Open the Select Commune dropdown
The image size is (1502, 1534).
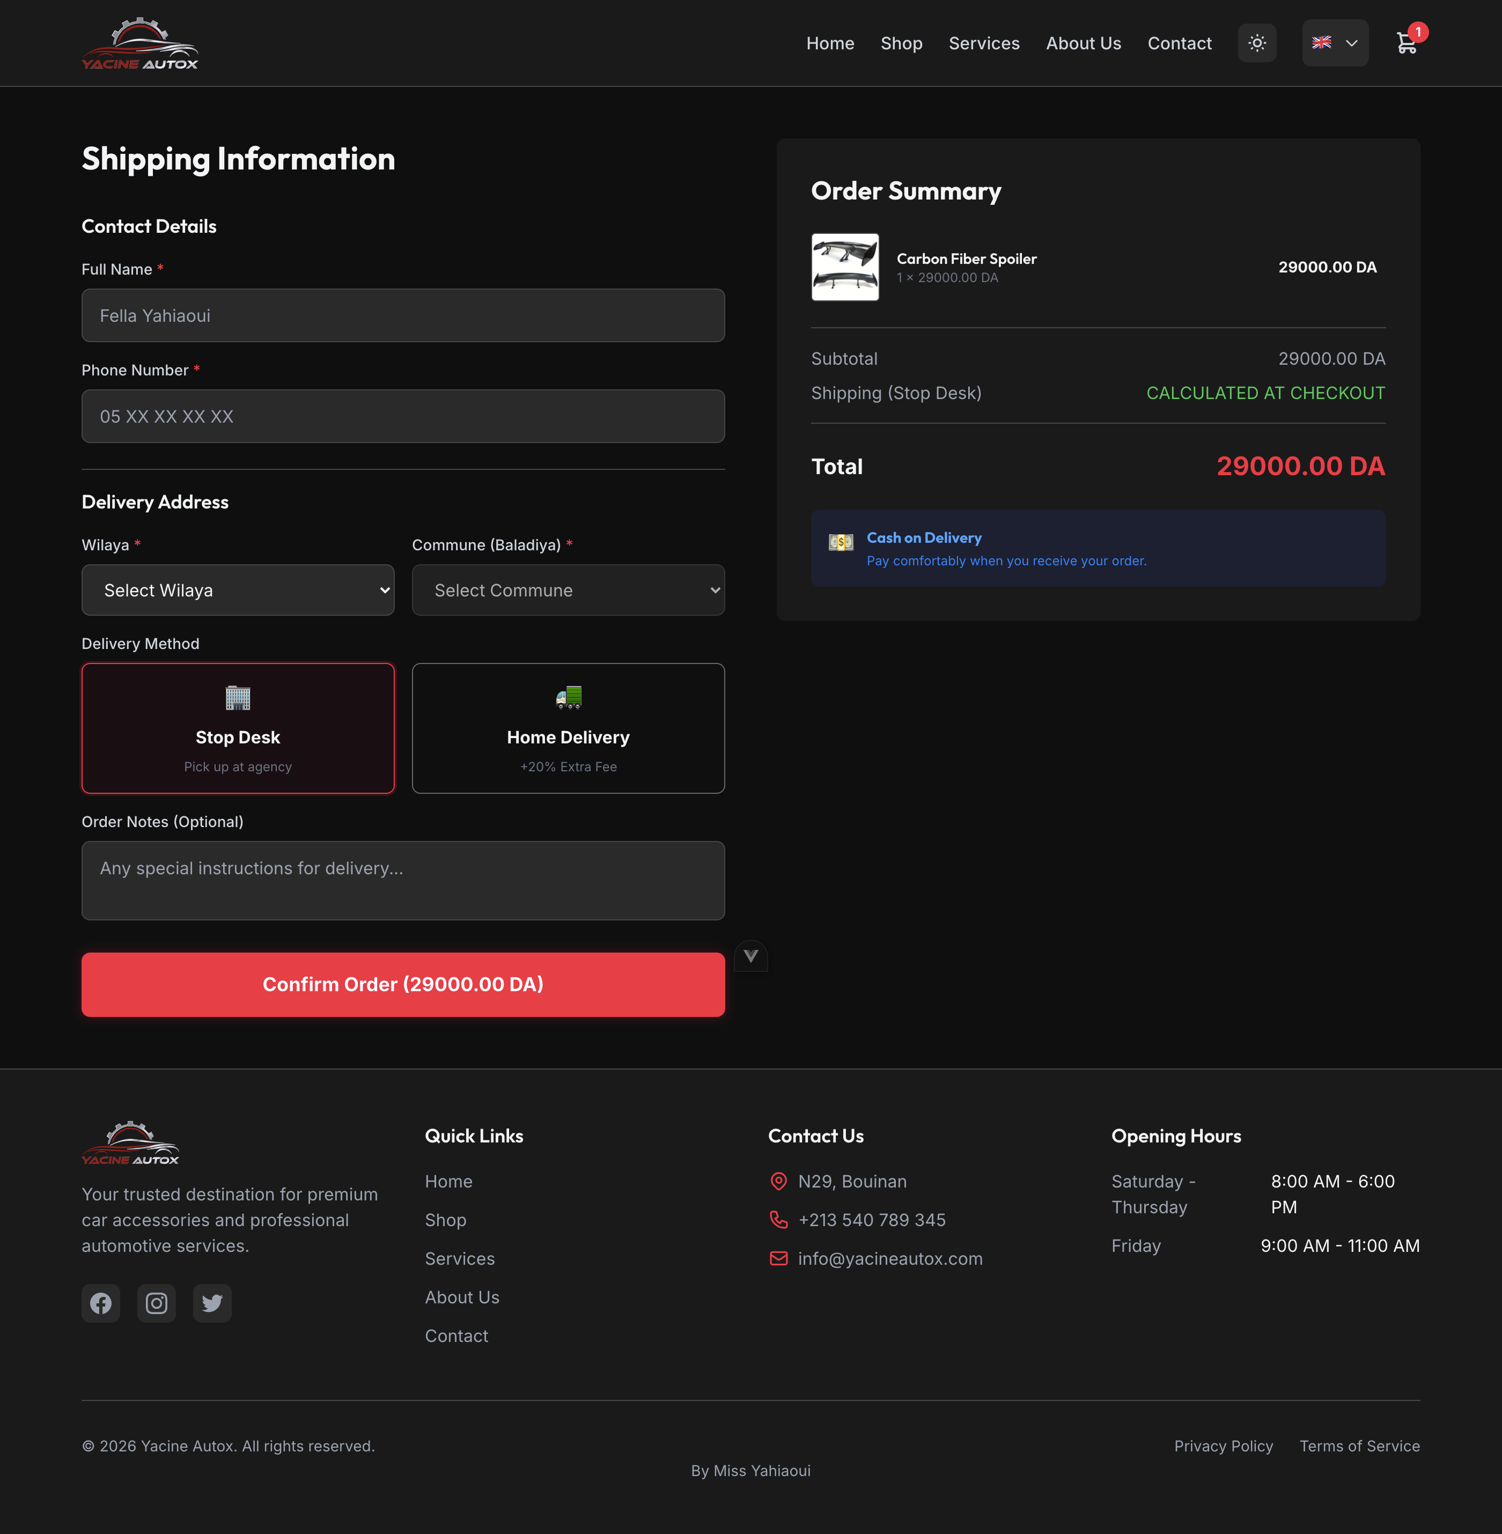pos(567,589)
